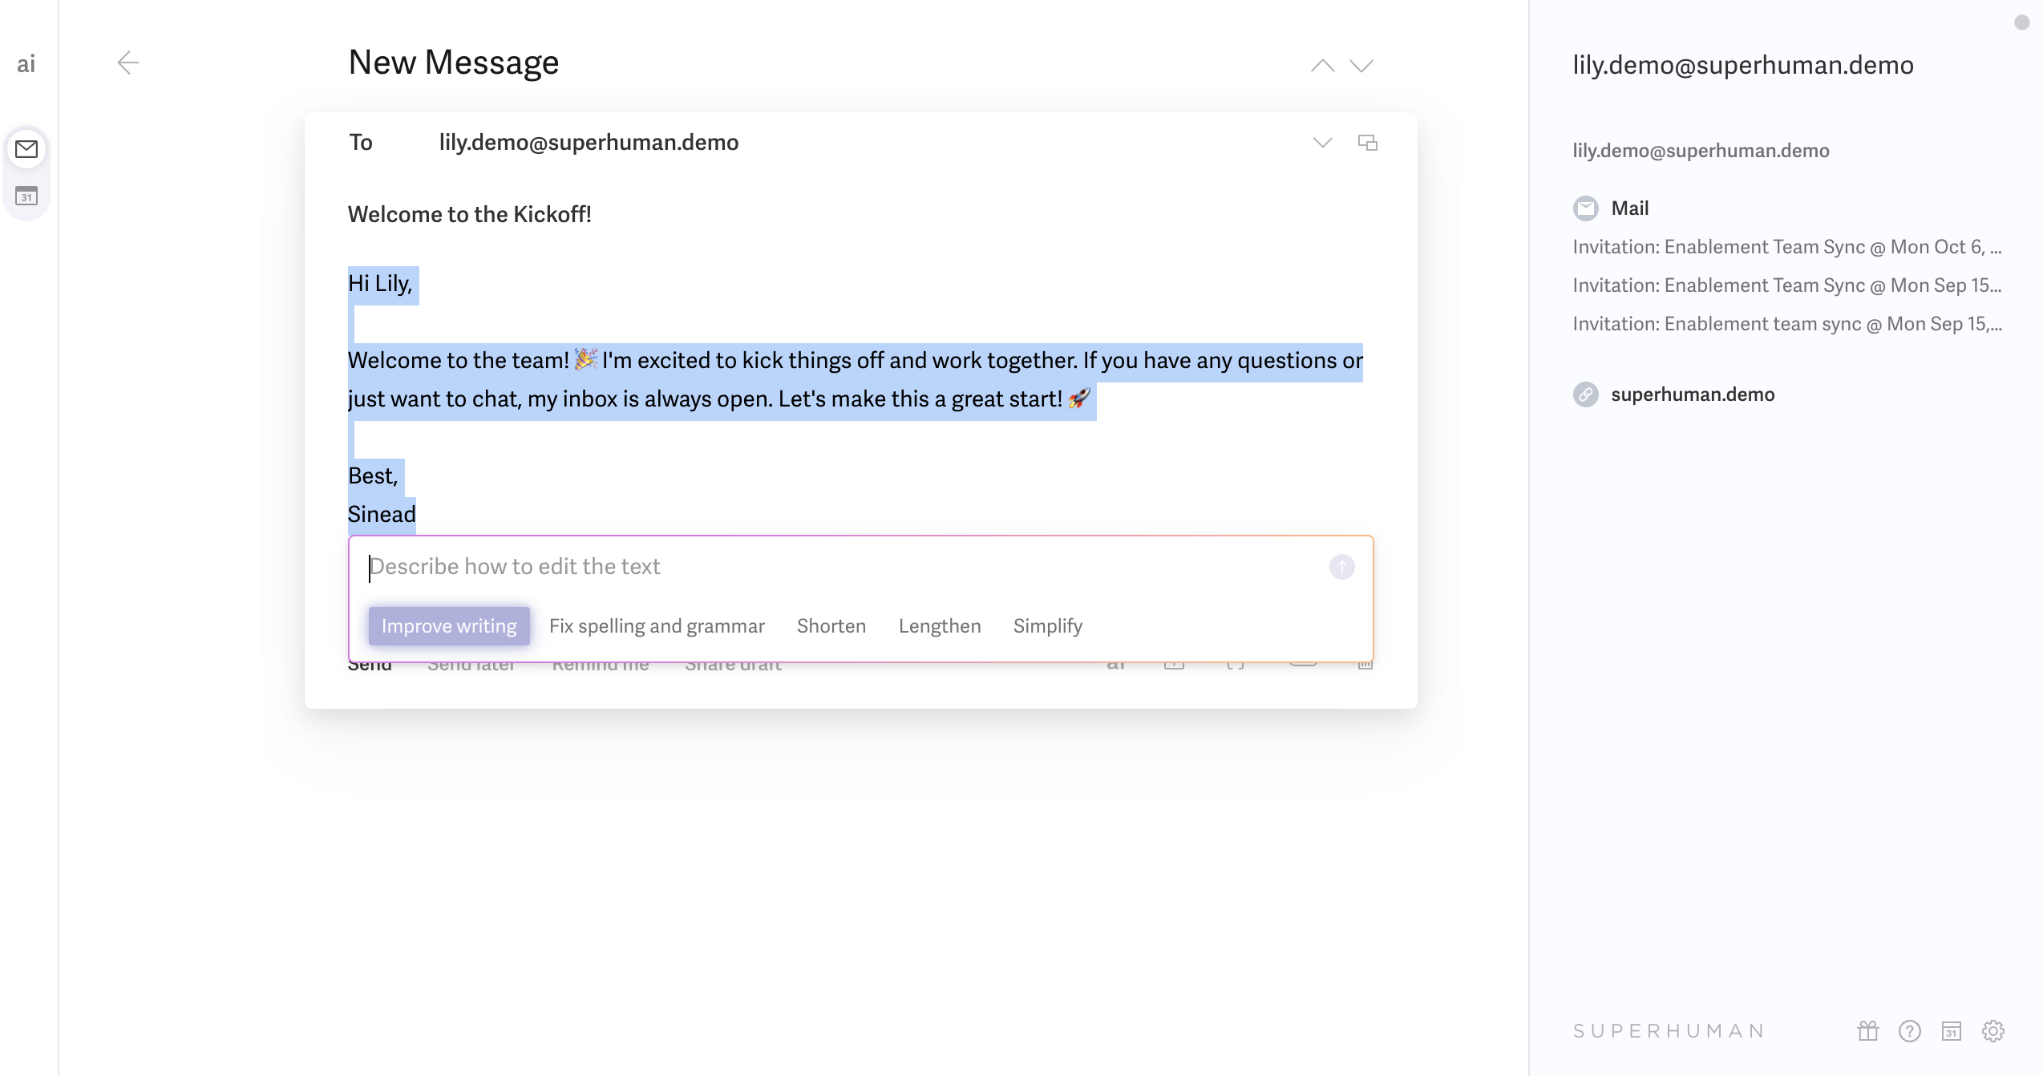This screenshot has width=2043, height=1076.
Task: Open the Mail inbox sidebar icon
Action: [26, 149]
